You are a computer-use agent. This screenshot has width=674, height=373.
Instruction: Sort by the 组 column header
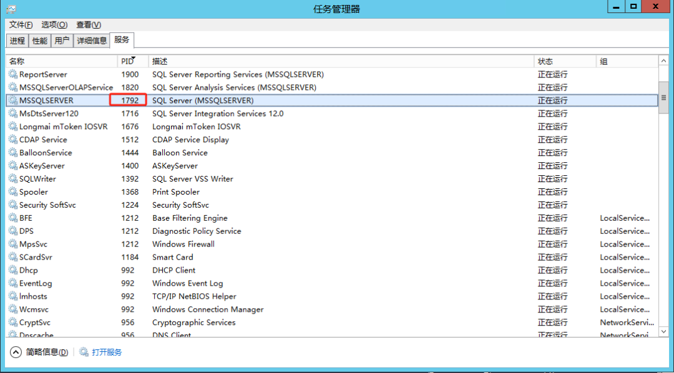point(627,62)
